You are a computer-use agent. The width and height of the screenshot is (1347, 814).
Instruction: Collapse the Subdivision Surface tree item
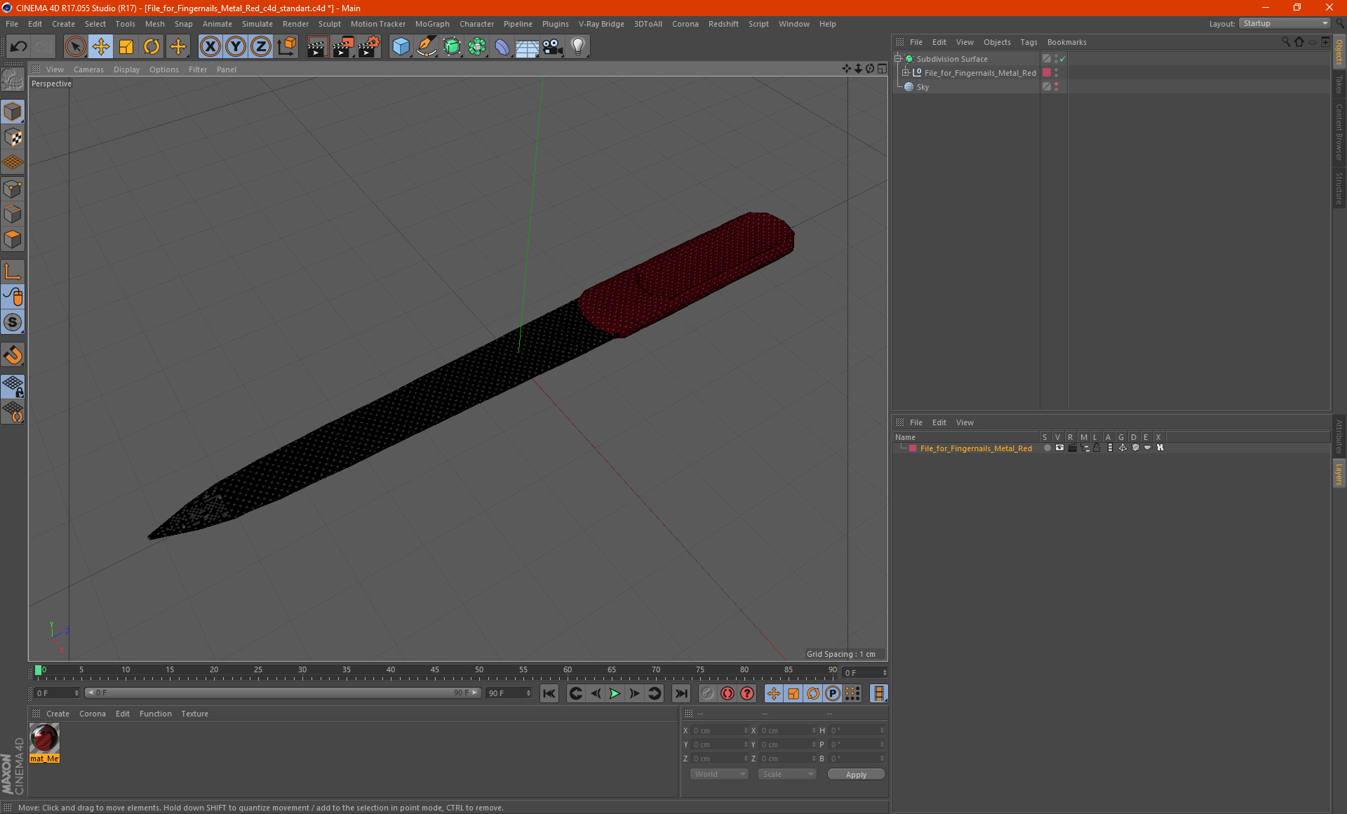click(x=897, y=59)
